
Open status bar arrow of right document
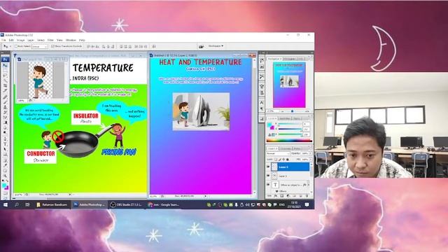click(x=205, y=196)
